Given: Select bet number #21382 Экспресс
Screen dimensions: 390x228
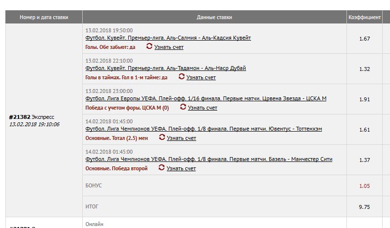Looking at the screenshot, I should pos(31,117).
